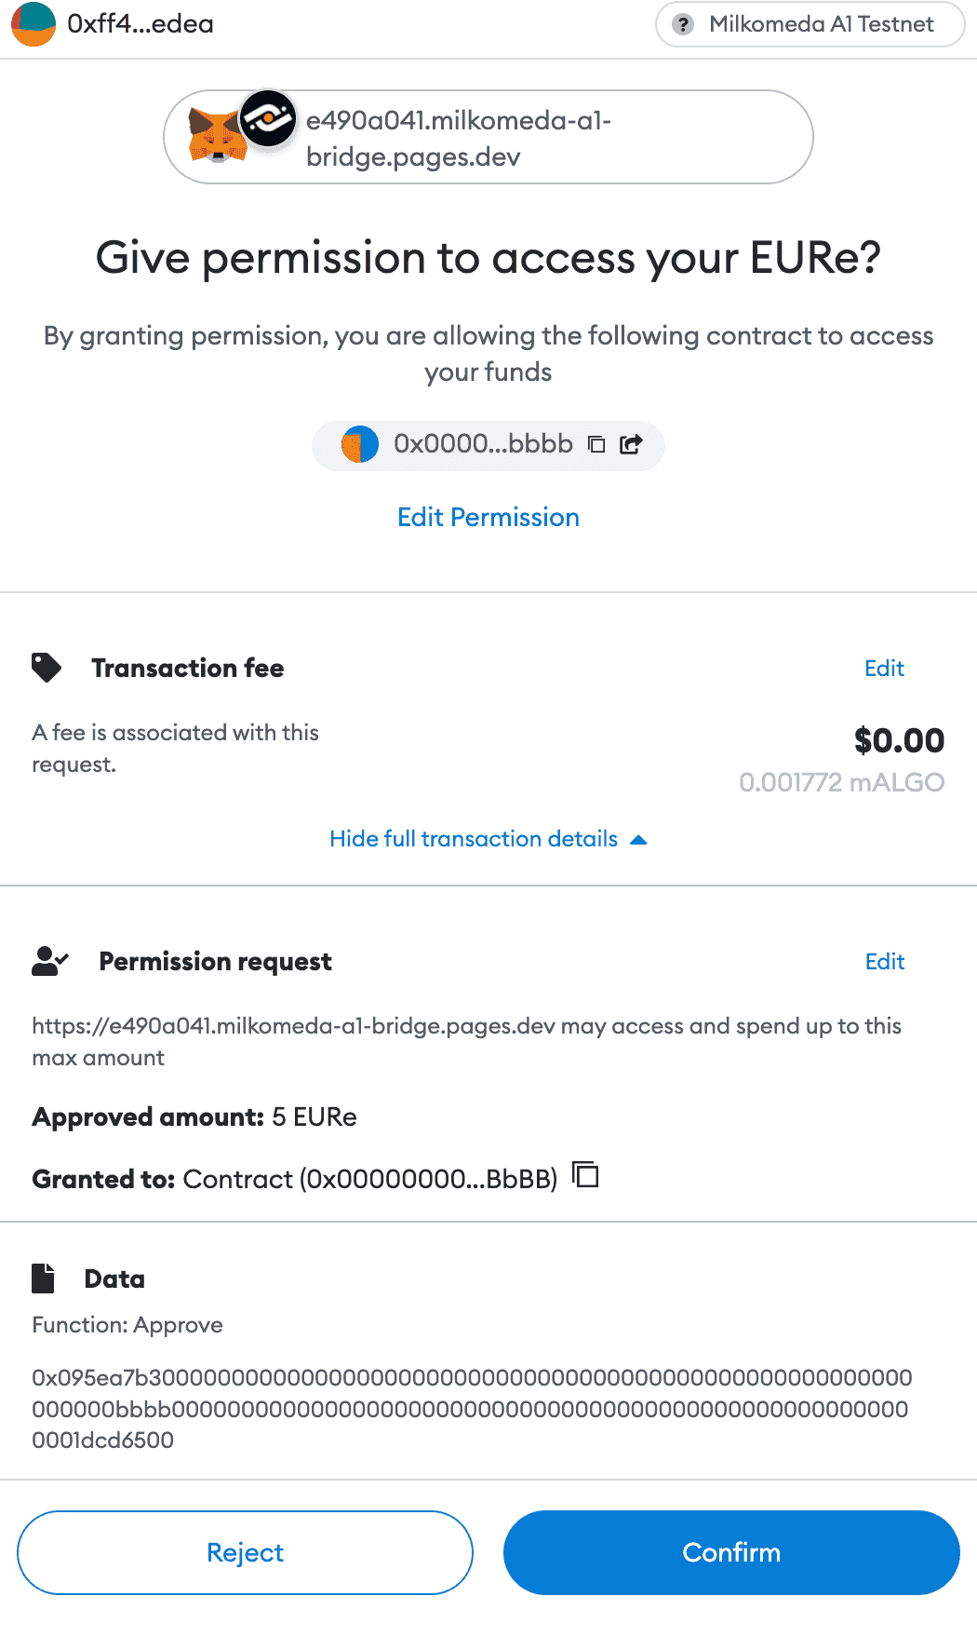977x1637 pixels.
Task: Copy the Granted to contract address
Action: click(585, 1175)
